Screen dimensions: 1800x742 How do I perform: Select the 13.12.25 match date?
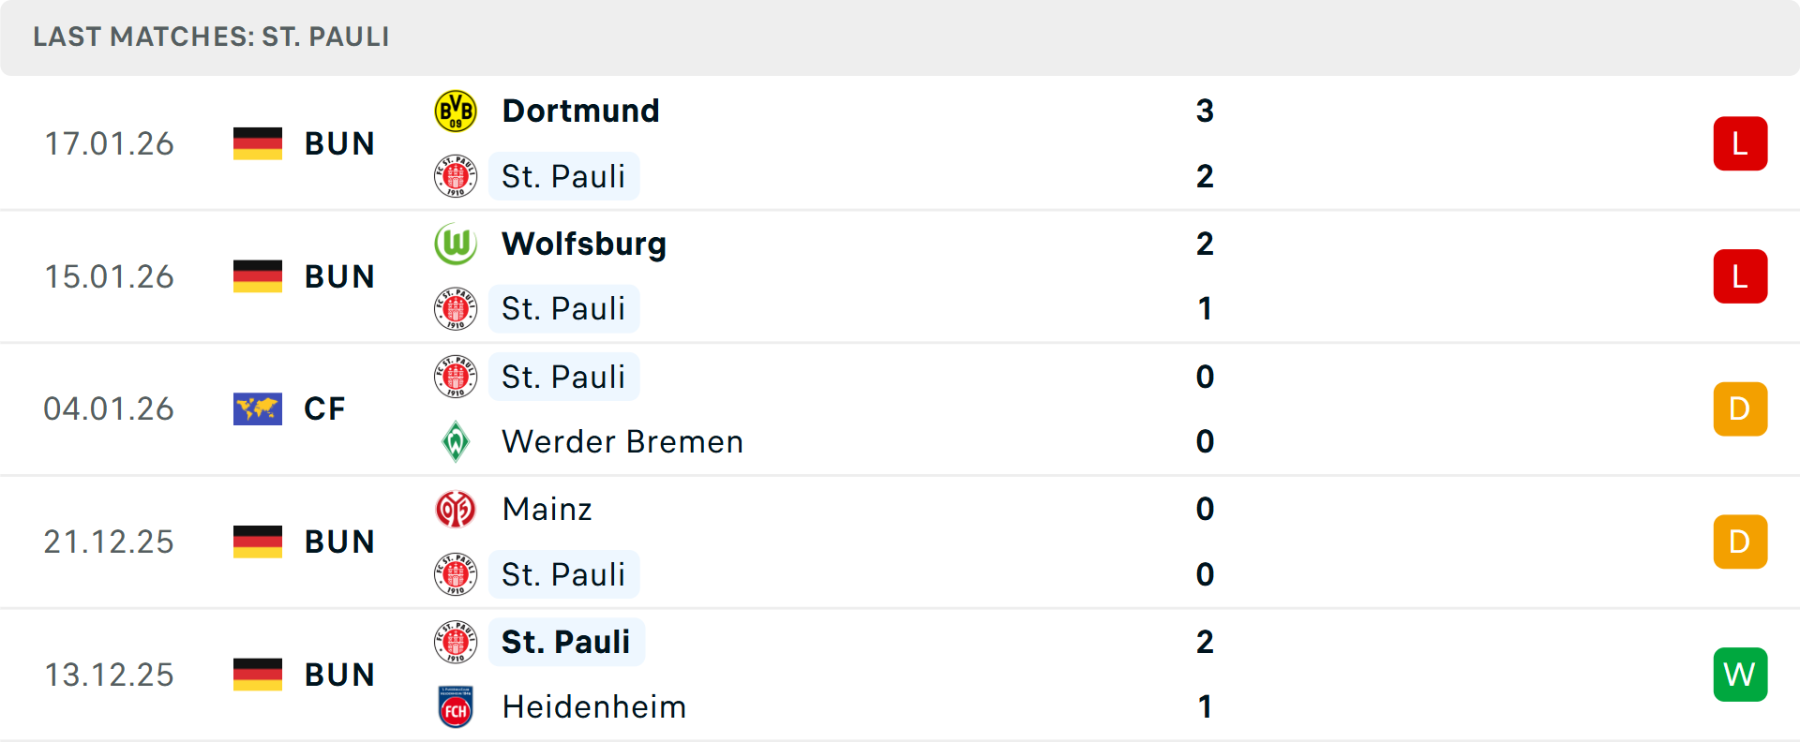tap(109, 675)
